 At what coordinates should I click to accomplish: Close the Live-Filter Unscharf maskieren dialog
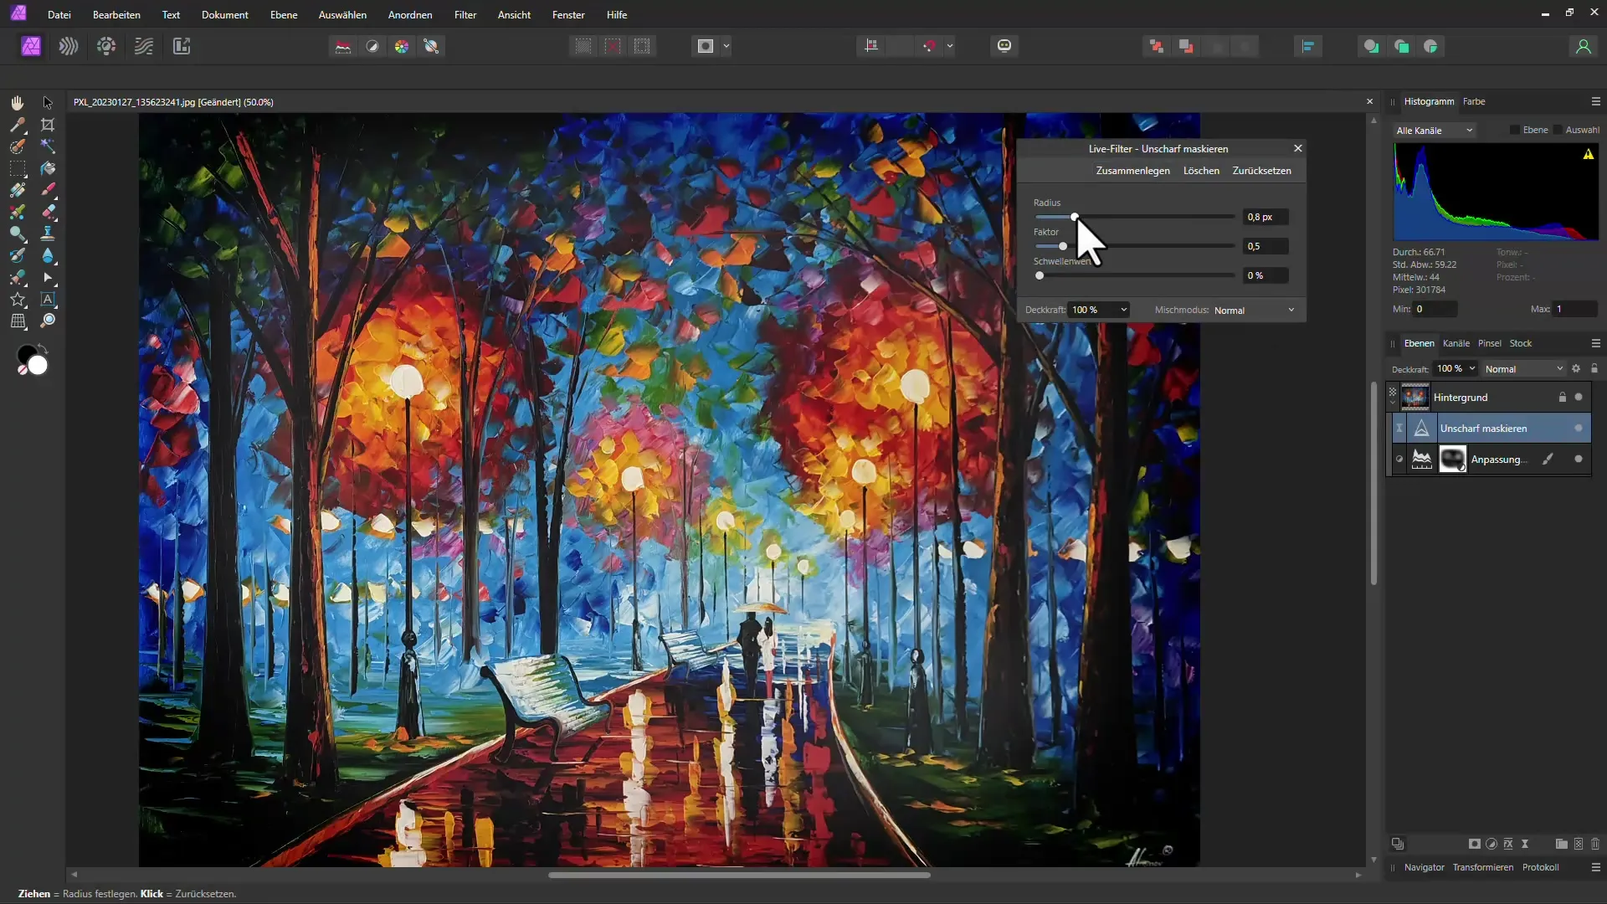pos(1298,148)
